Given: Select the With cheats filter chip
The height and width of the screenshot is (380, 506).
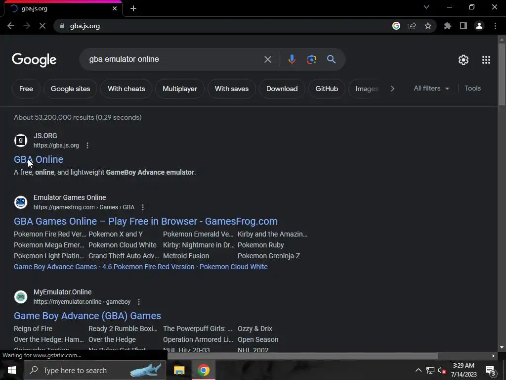Looking at the screenshot, I should 126,89.
